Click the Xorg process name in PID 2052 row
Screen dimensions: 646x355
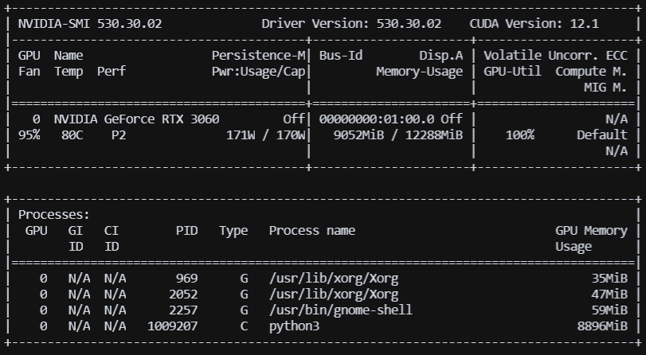pyautogui.click(x=334, y=295)
